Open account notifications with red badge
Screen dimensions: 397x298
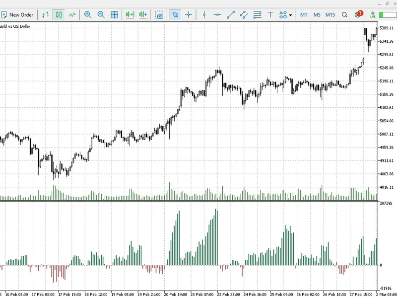click(x=358, y=14)
